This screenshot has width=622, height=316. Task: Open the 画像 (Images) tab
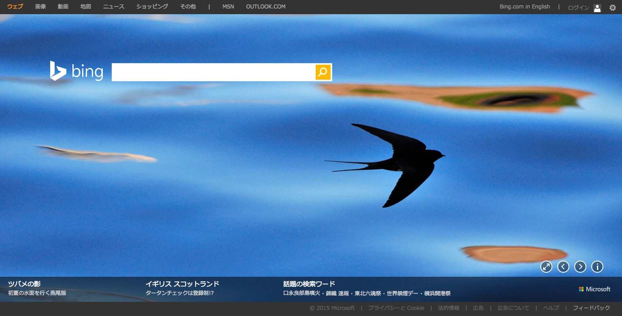click(x=40, y=6)
